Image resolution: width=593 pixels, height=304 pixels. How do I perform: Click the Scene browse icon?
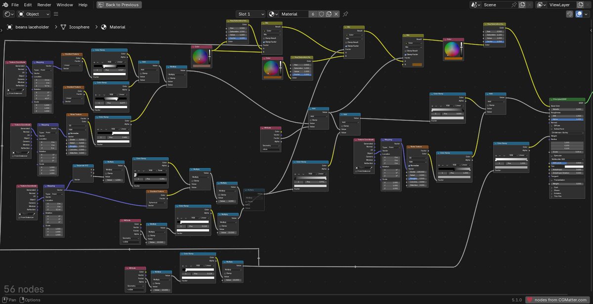click(475, 4)
